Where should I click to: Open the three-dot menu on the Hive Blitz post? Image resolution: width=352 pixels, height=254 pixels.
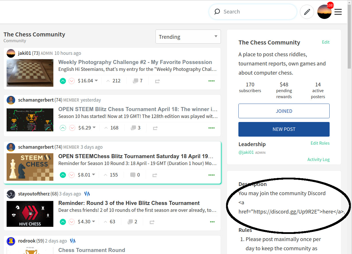212,222
